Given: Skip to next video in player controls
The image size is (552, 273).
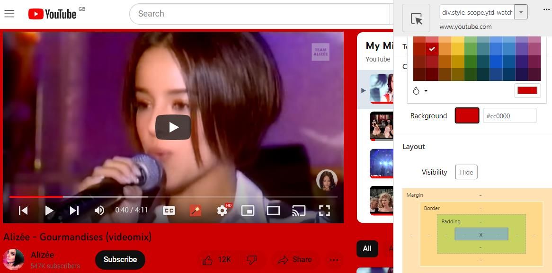Looking at the screenshot, I should coord(74,211).
